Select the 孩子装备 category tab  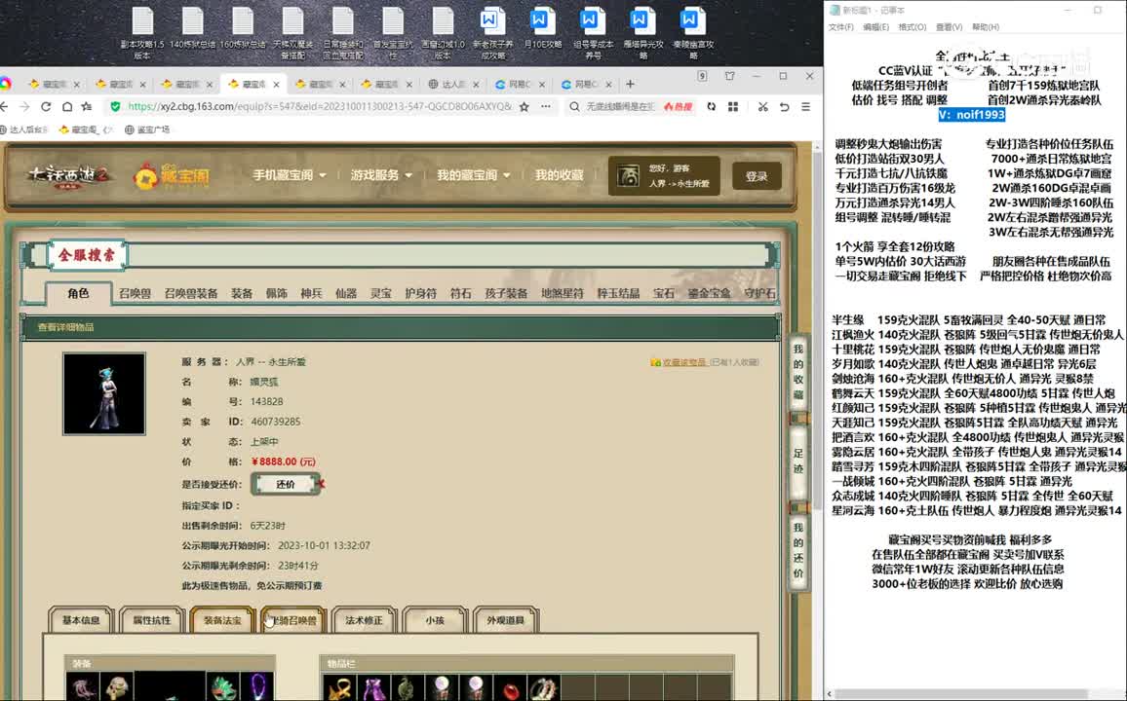pos(506,293)
